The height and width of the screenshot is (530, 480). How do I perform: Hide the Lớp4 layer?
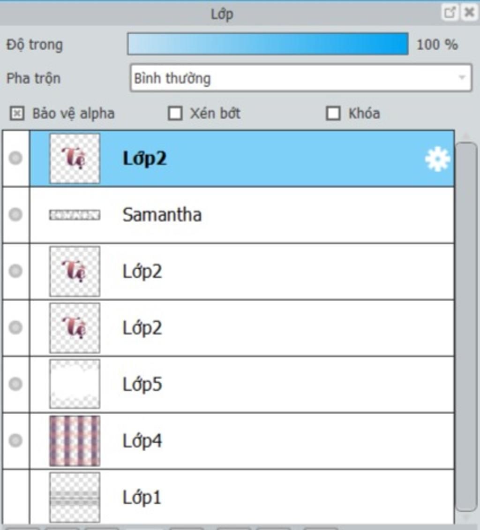click(x=15, y=440)
